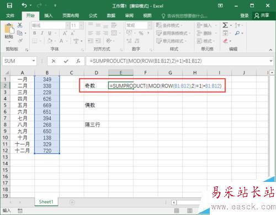276x215 pixels.
Task: Toggle Center alignment in alignment group
Action: 98,33
